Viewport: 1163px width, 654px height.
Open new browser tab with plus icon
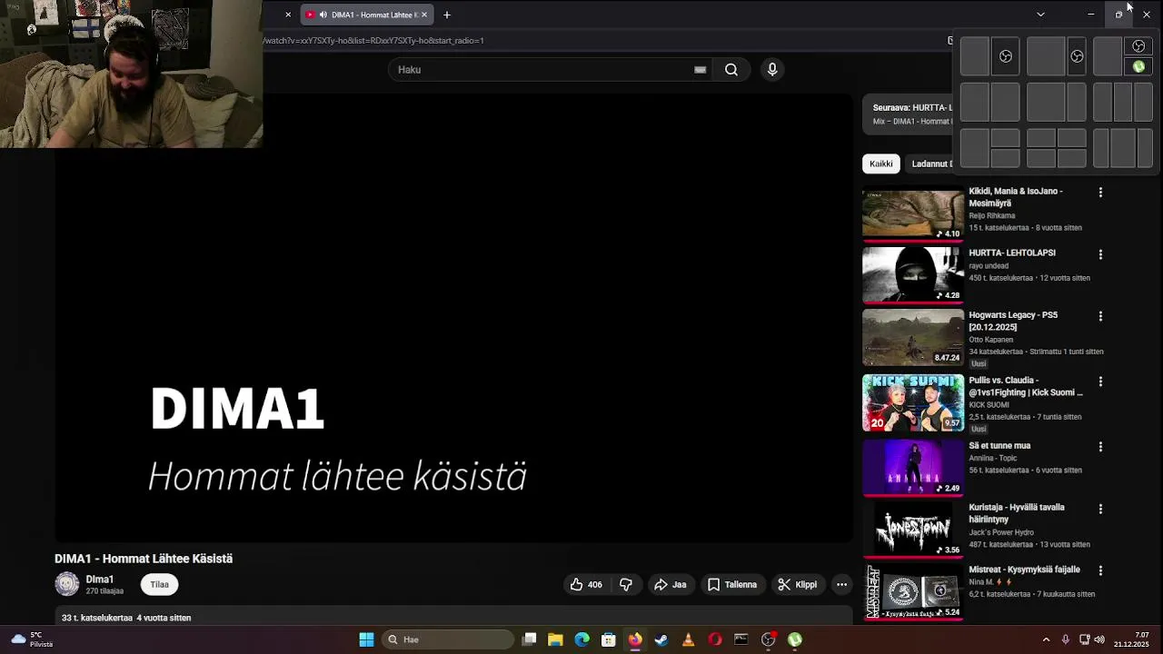pos(447,15)
